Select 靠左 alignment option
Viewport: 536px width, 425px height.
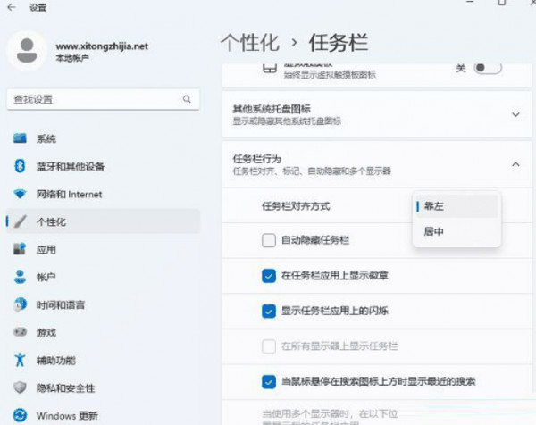tap(456, 206)
